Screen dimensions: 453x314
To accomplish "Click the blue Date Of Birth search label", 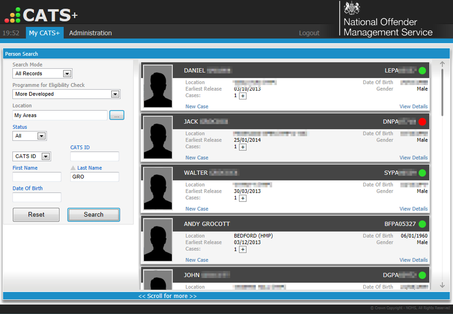I will 27,188.
